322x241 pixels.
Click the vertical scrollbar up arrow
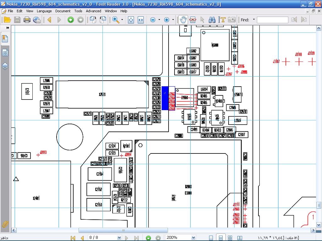[319, 28]
